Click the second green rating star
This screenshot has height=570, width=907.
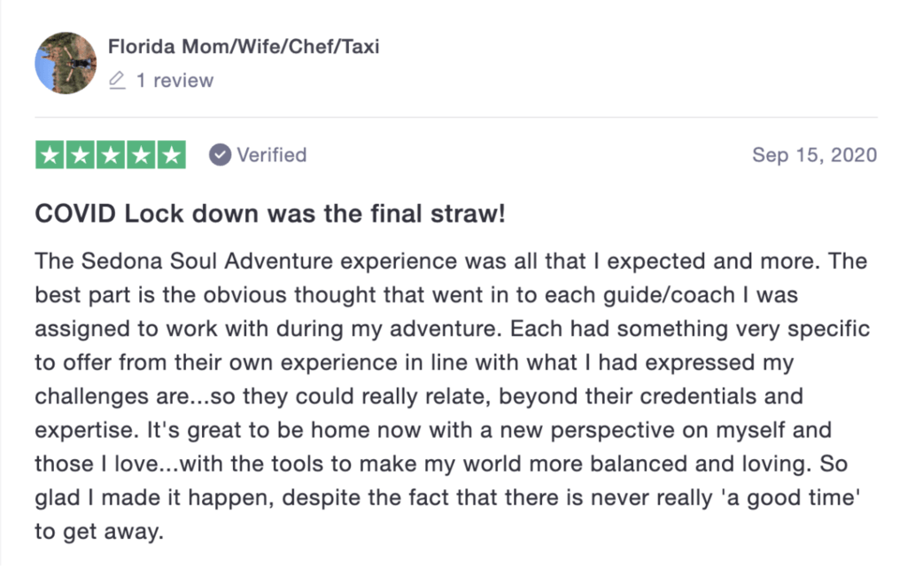tap(81, 155)
